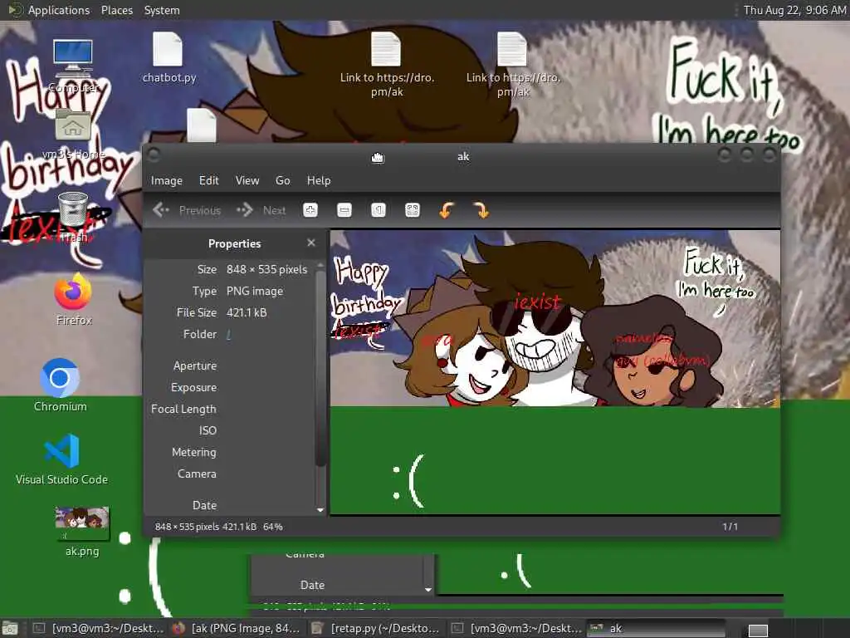Click the clock showing Thu Aug 22
The height and width of the screenshot is (638, 850).
click(794, 10)
